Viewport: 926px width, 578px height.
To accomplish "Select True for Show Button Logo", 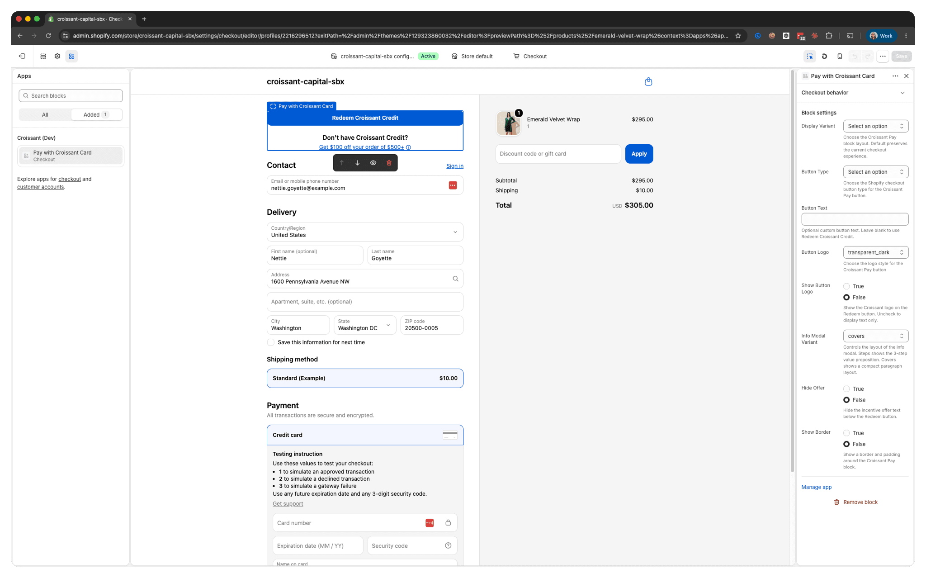I will 846,286.
